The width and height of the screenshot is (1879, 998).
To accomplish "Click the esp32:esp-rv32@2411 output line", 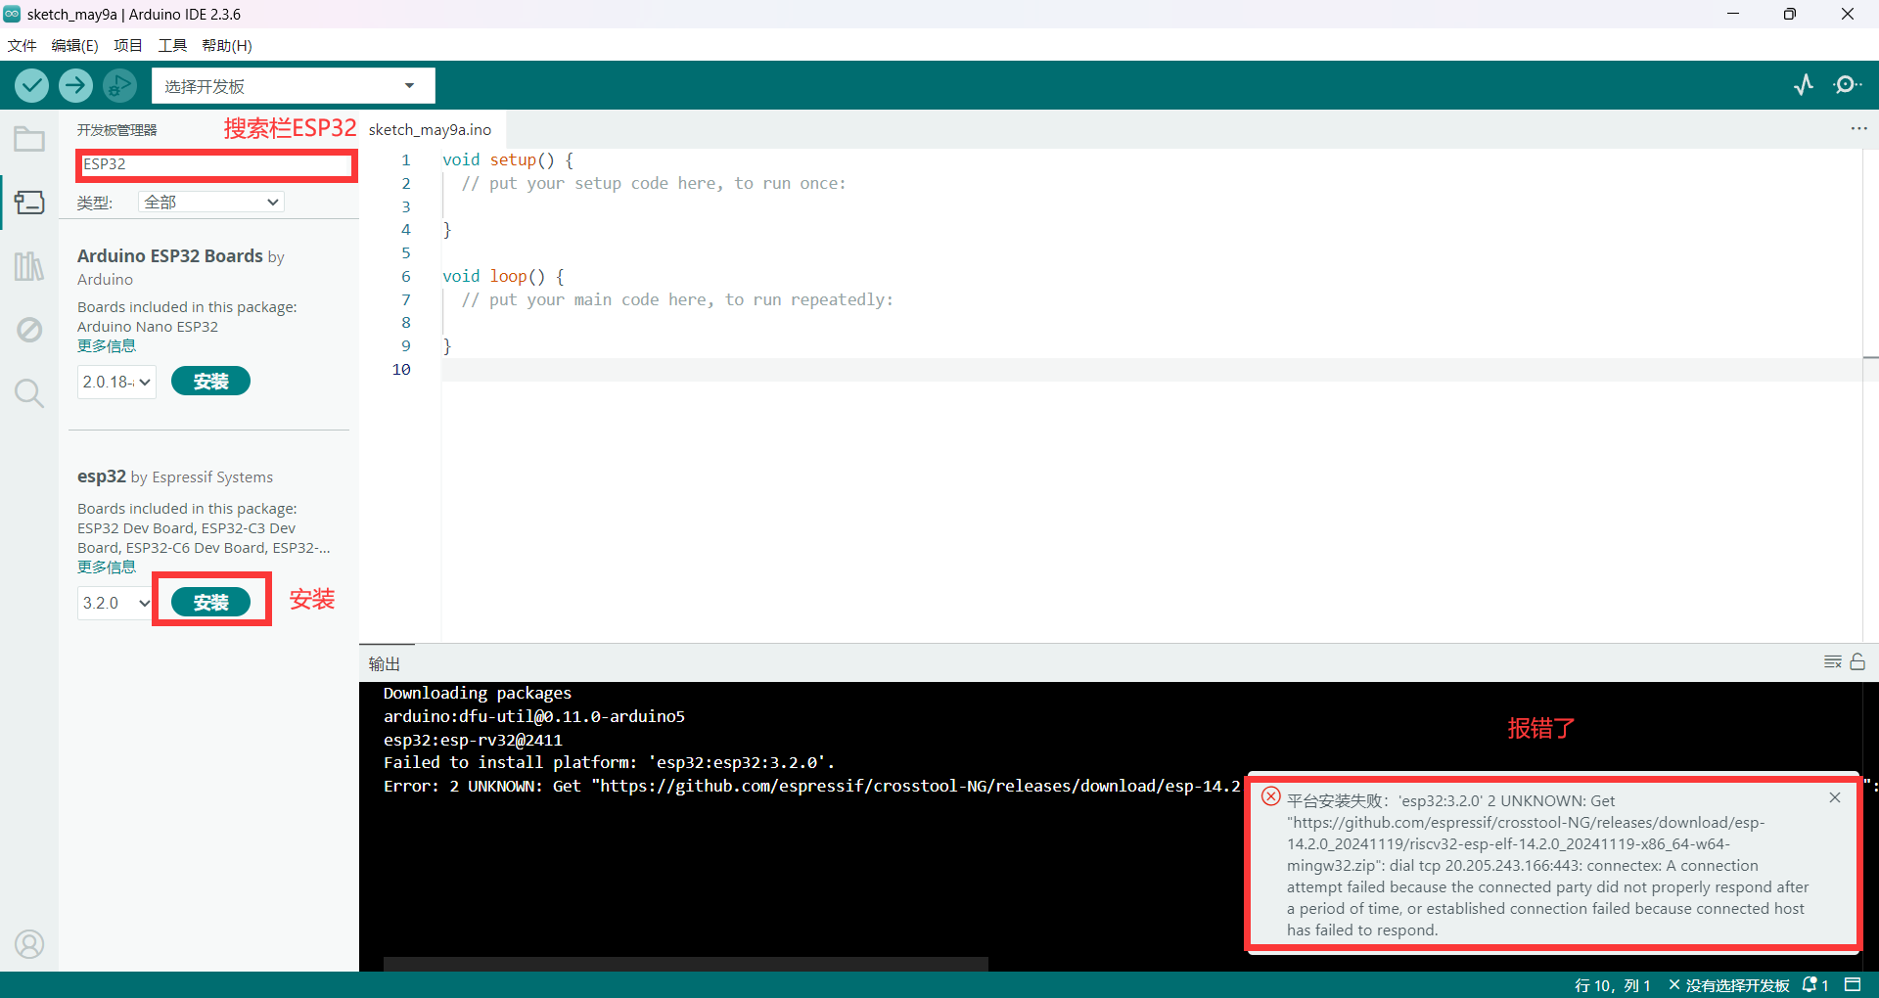I will (473, 740).
